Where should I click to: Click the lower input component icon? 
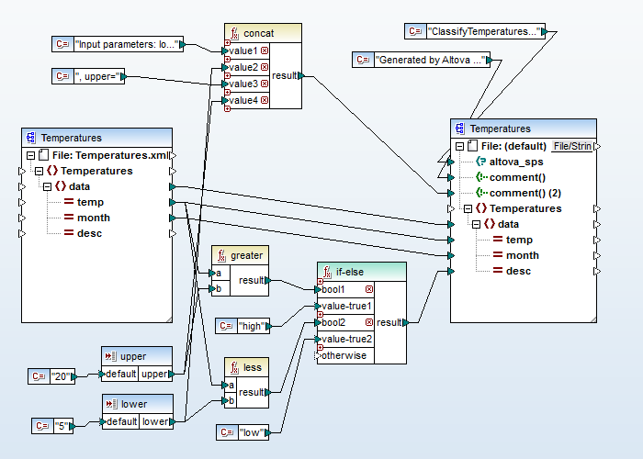(x=110, y=404)
